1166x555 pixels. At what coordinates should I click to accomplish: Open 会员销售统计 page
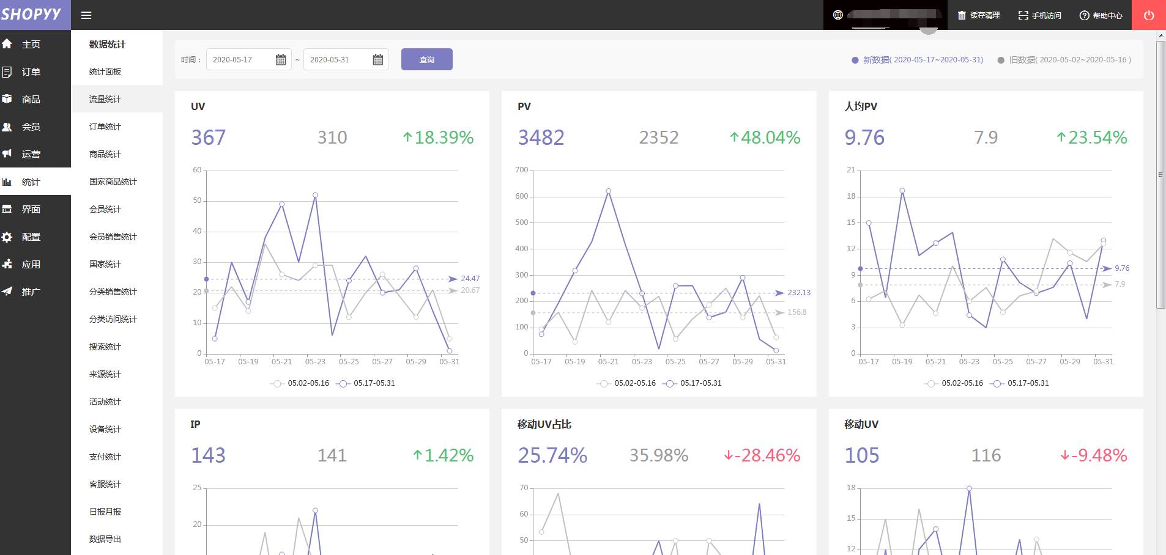[113, 237]
